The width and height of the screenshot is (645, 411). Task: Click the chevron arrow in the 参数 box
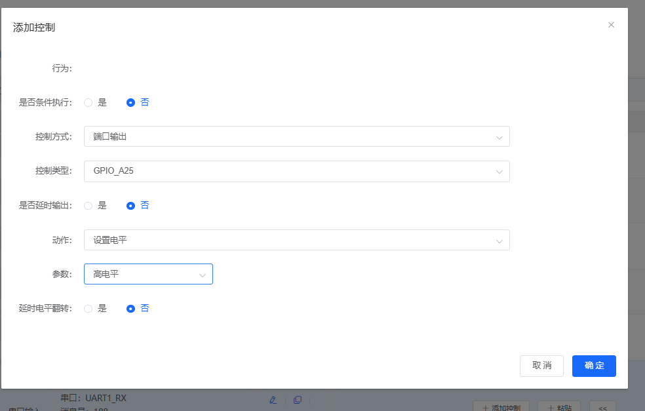[x=203, y=275]
